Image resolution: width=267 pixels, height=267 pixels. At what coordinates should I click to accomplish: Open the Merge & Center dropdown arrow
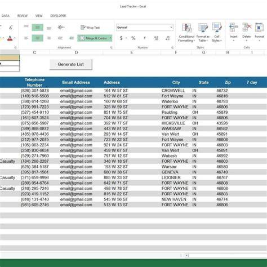110,38
